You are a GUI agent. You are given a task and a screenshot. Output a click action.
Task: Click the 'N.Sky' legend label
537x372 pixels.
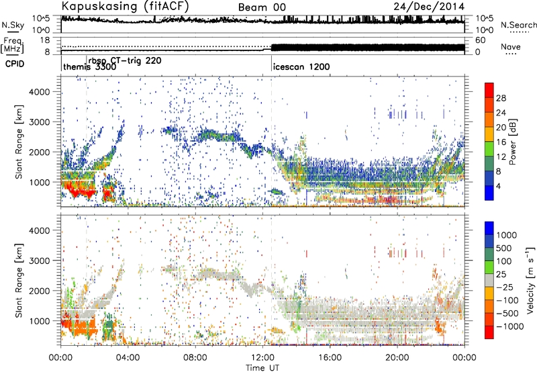(x=13, y=25)
